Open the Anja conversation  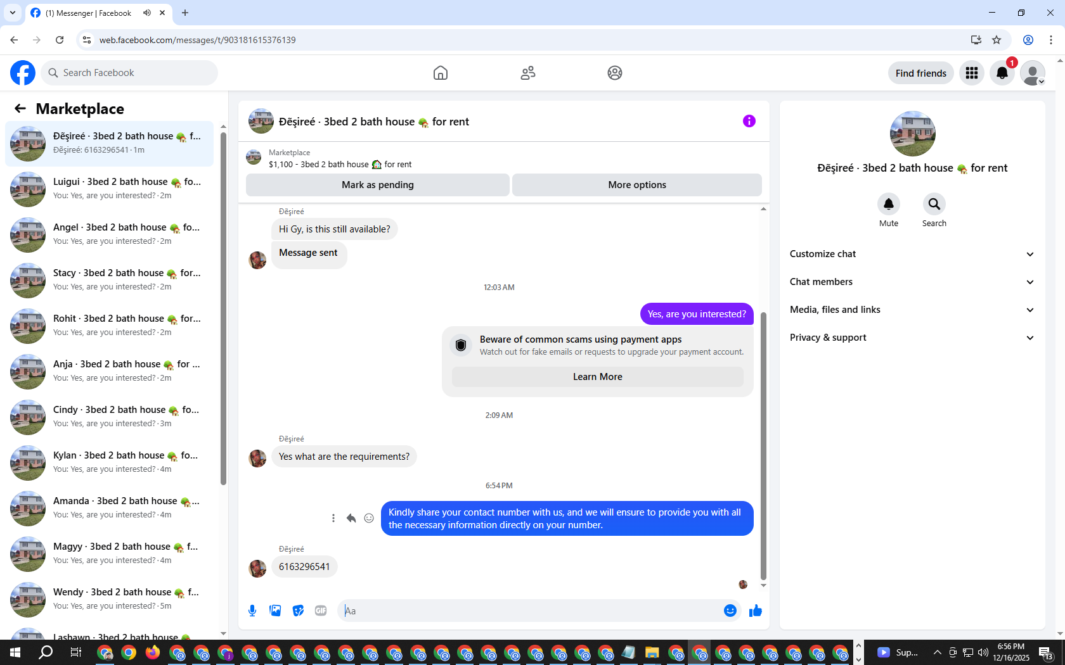tap(109, 372)
